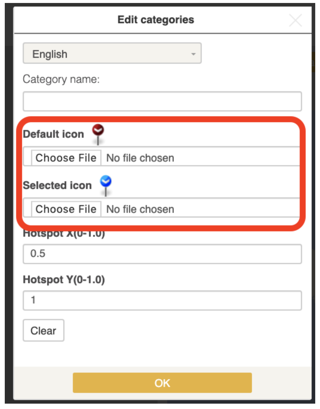Click the "Category name:" label
The width and height of the screenshot is (320, 409).
click(61, 79)
